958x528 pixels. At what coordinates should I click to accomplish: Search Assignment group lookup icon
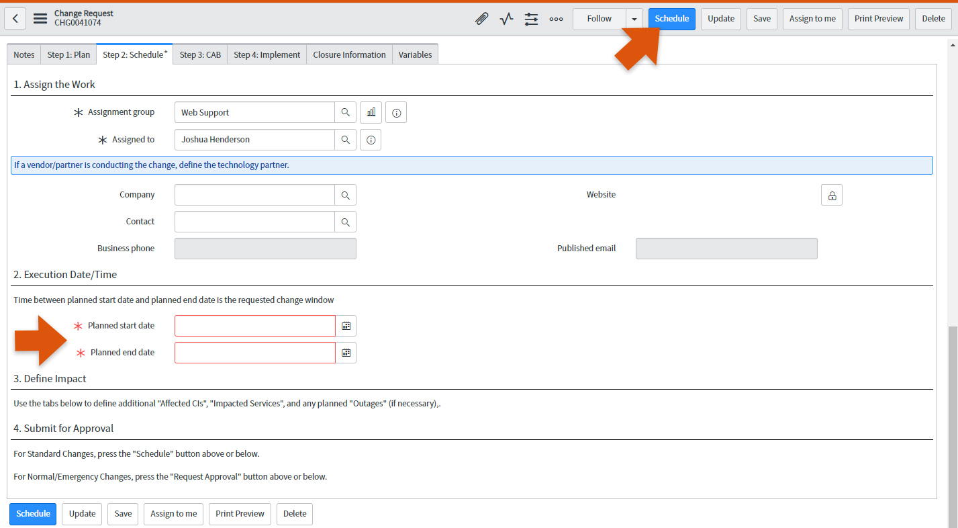point(345,112)
